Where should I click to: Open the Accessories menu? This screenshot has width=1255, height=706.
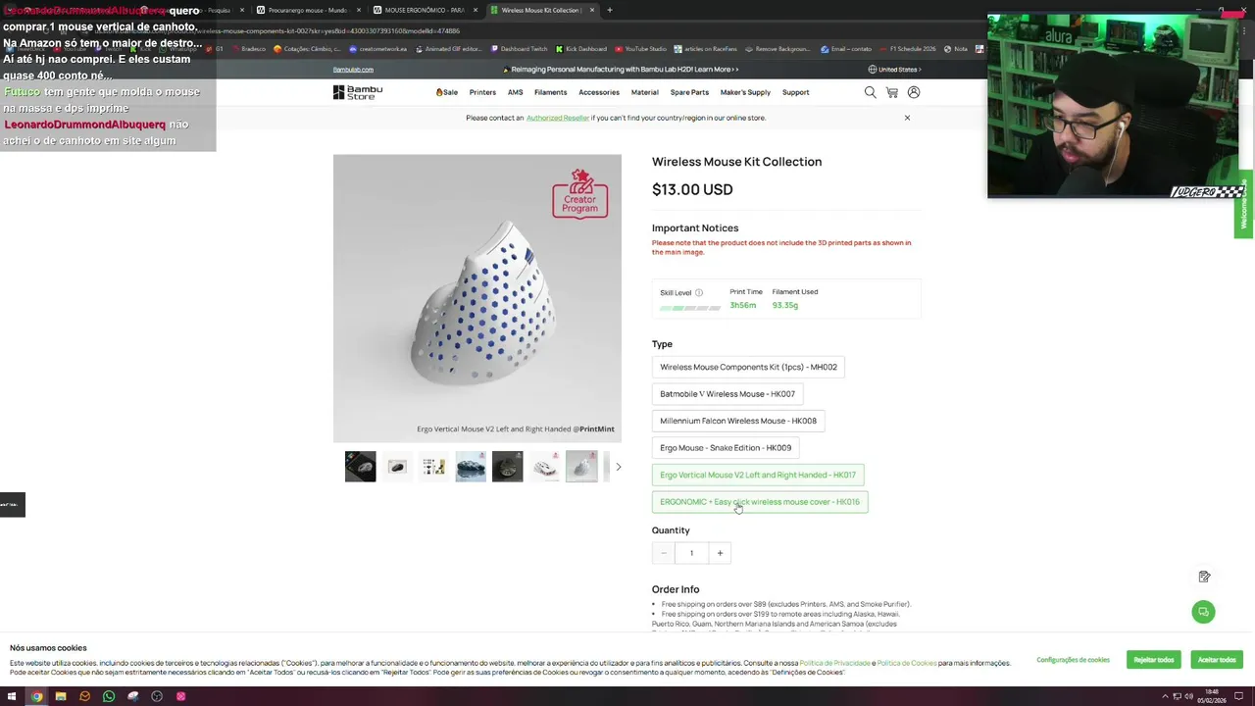tap(599, 92)
